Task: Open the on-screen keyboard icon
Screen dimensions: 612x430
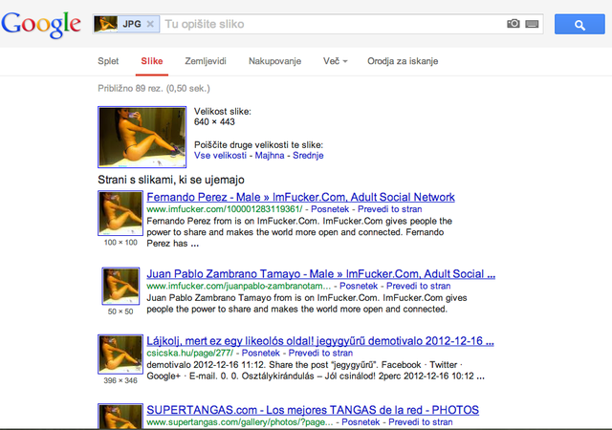Action: [532, 24]
